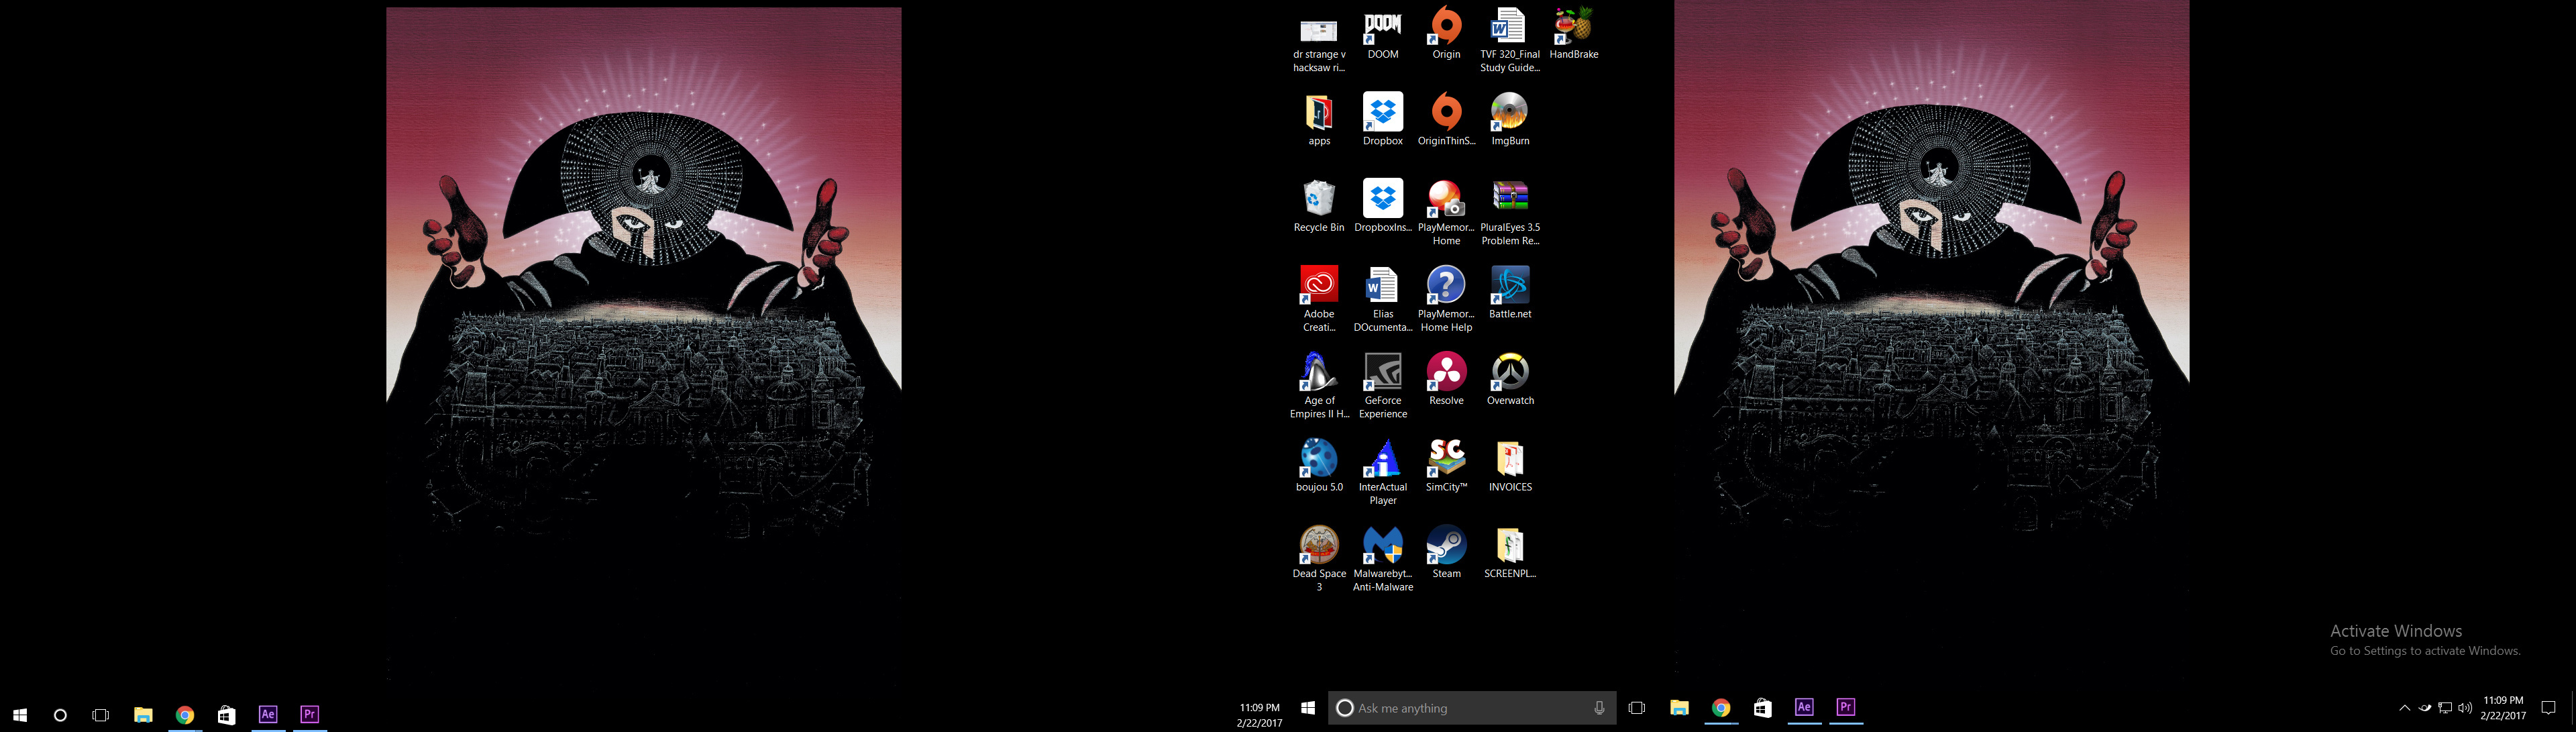Open Start menu on the right monitor taskbar
This screenshot has height=732, width=2576.
tap(1308, 708)
